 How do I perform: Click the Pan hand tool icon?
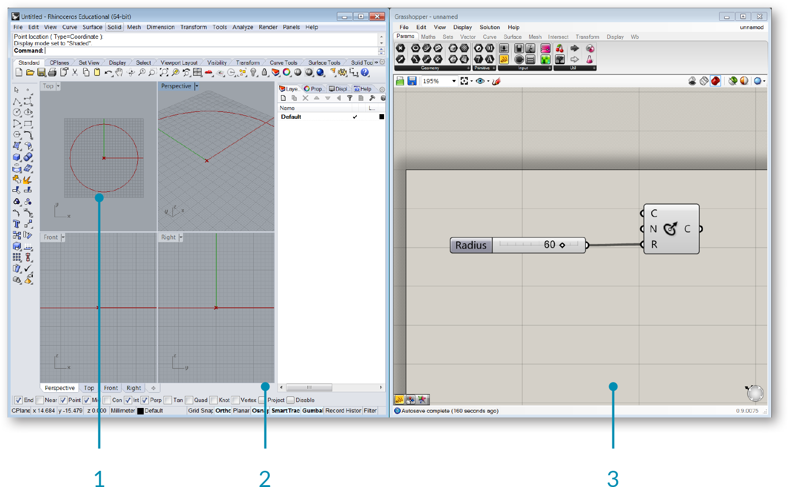119,72
